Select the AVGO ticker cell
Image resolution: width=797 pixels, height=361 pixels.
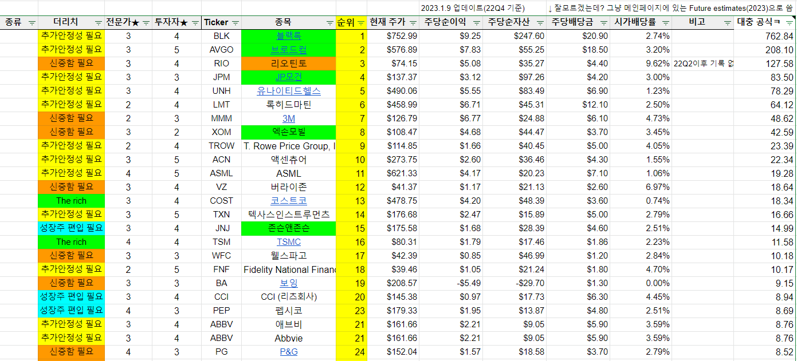221,50
